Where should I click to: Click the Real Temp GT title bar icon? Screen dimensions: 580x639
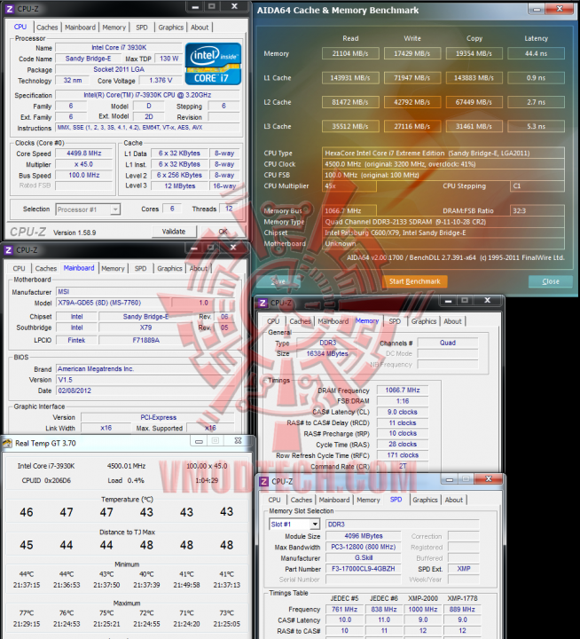coord(7,443)
